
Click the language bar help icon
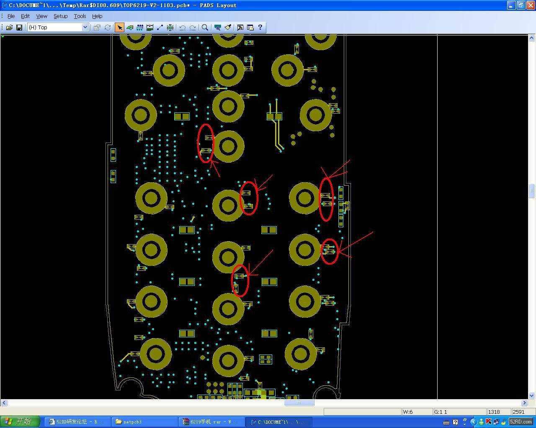(x=455, y=422)
